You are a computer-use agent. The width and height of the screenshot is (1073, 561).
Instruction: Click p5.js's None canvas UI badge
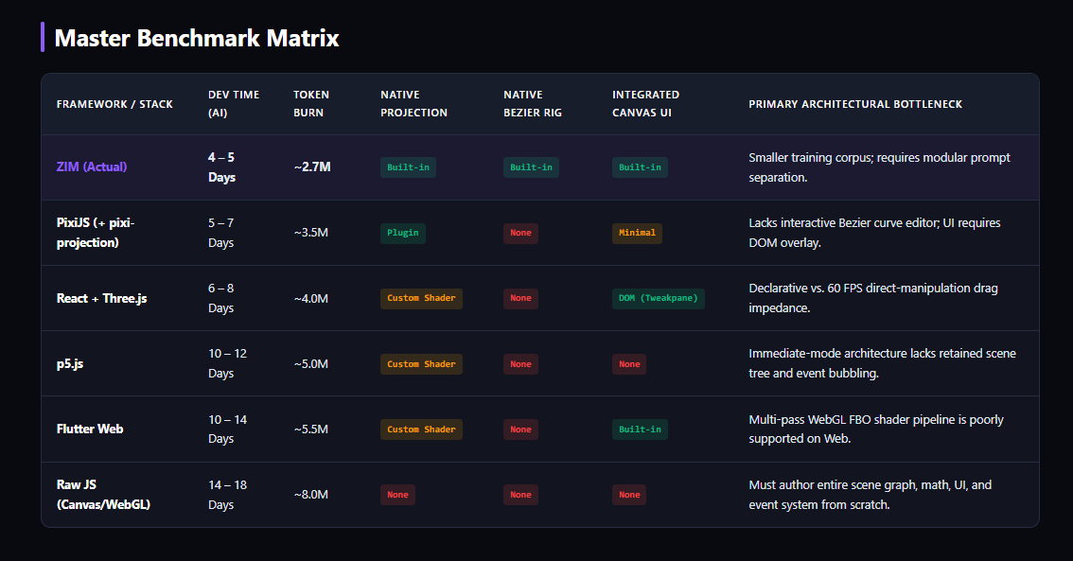click(x=629, y=364)
